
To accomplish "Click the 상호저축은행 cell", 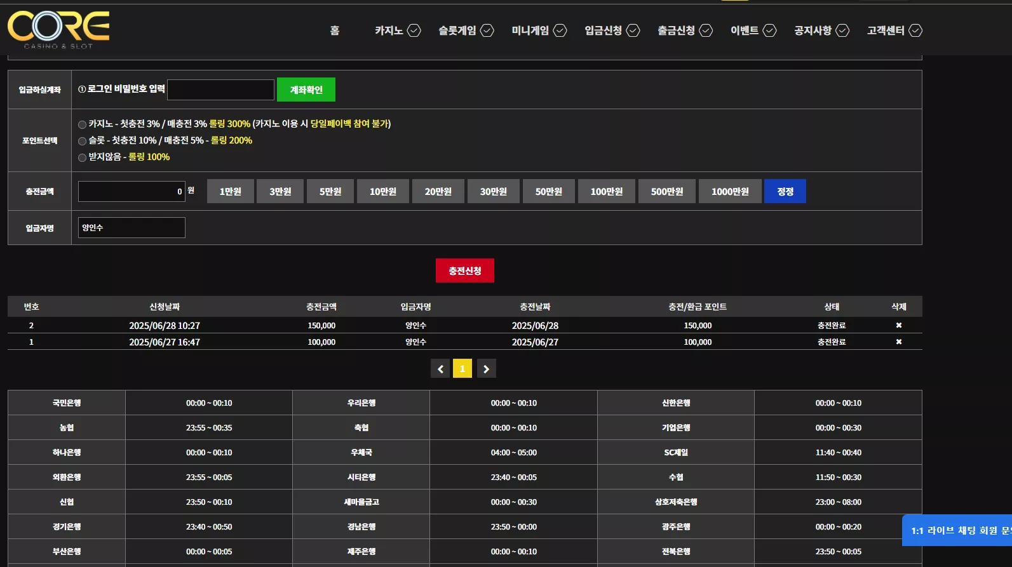I will click(676, 502).
